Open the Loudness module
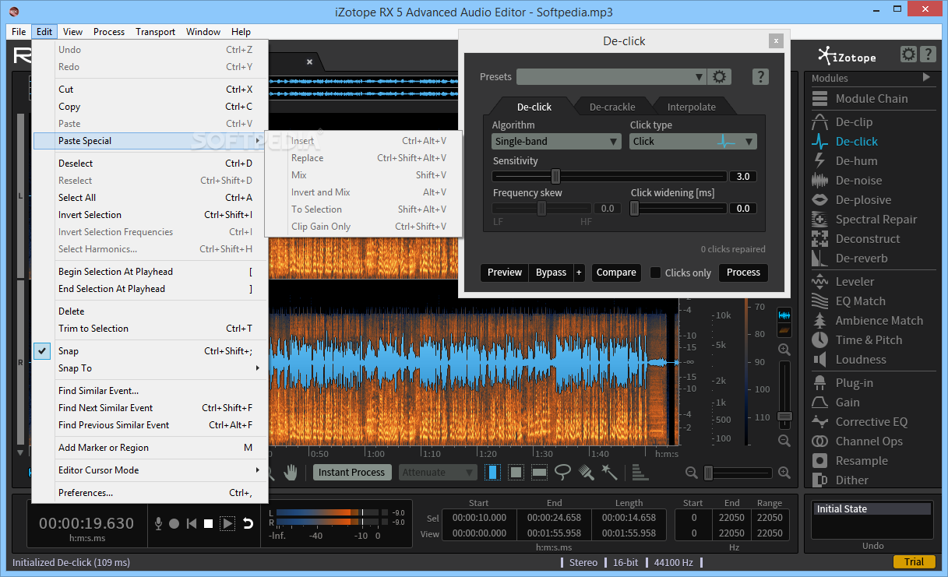This screenshot has height=577, width=948. pyautogui.click(x=848, y=360)
